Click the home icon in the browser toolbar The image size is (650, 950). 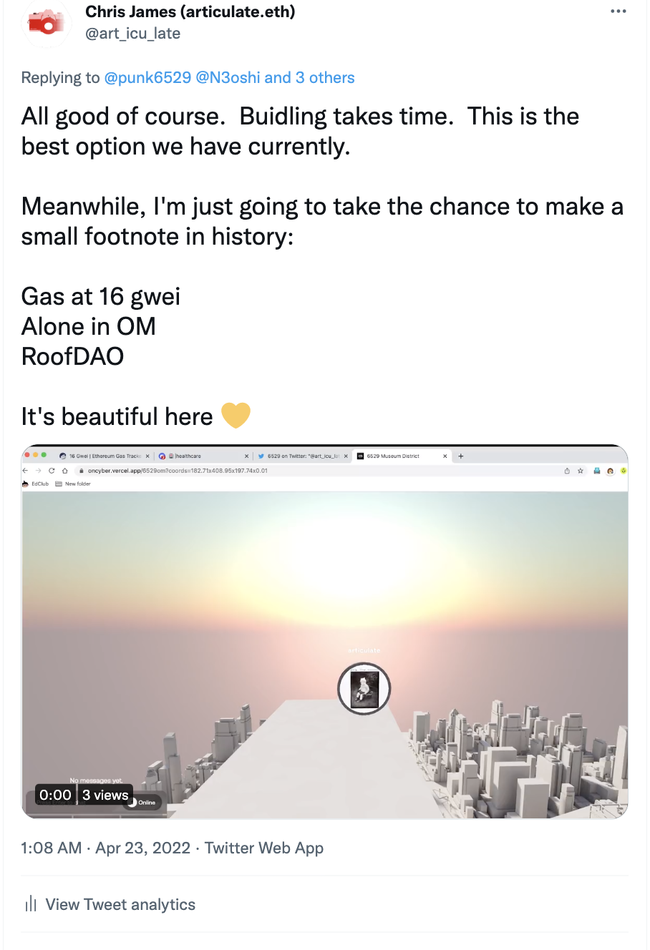click(65, 471)
